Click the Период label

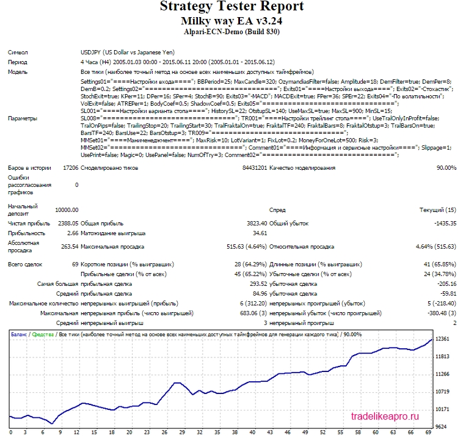[x=18, y=62]
